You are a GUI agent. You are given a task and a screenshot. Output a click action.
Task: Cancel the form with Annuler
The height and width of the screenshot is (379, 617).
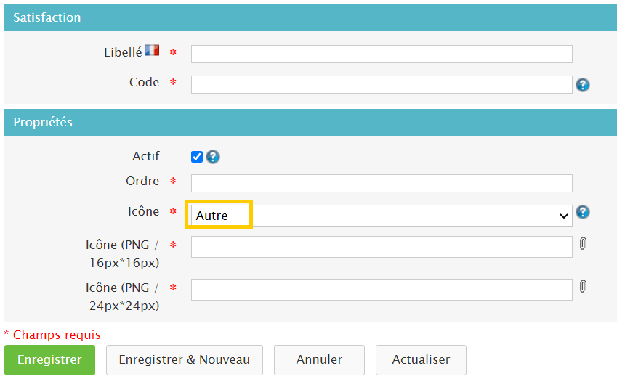pos(319,360)
